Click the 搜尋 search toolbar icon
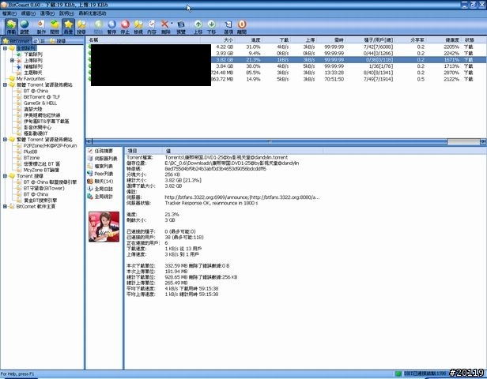 [x=81, y=27]
